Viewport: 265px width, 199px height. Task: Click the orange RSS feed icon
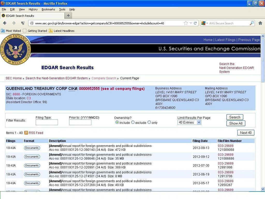(x=26, y=133)
